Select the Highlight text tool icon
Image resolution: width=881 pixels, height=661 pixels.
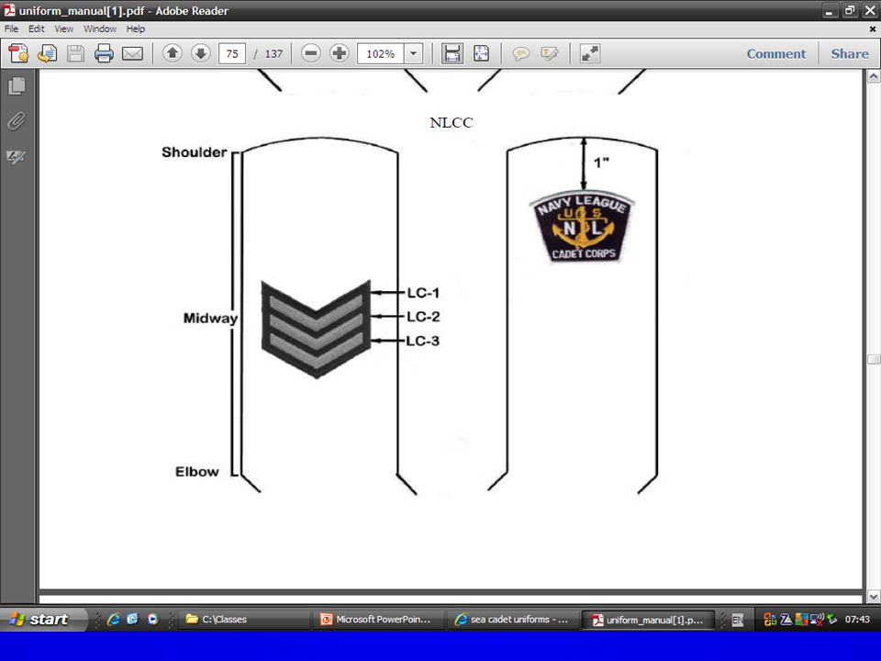pos(550,54)
